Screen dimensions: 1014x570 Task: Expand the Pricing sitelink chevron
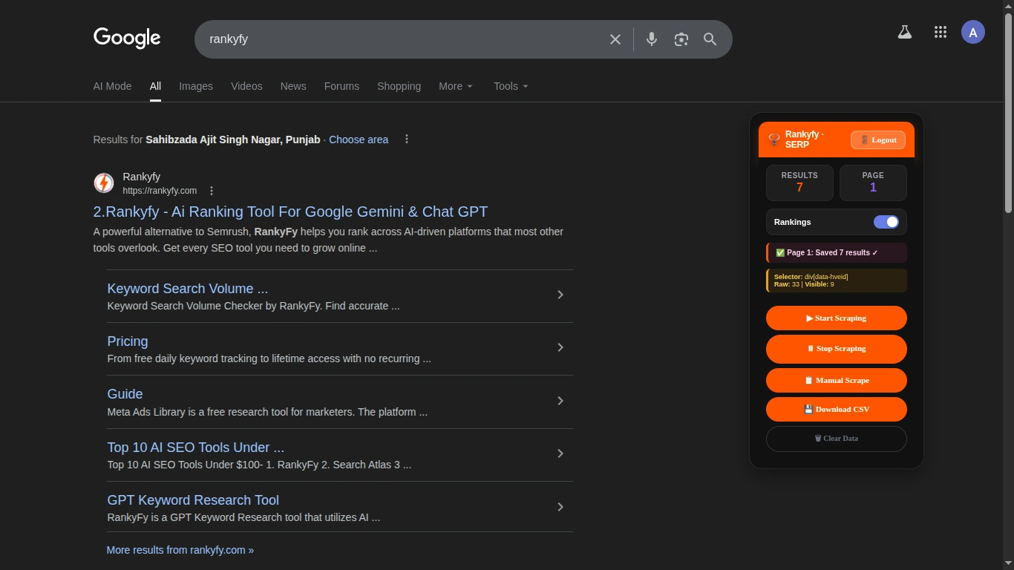coord(560,347)
